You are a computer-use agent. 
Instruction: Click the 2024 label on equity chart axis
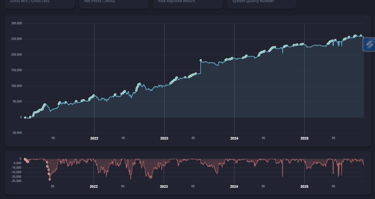tap(234, 138)
